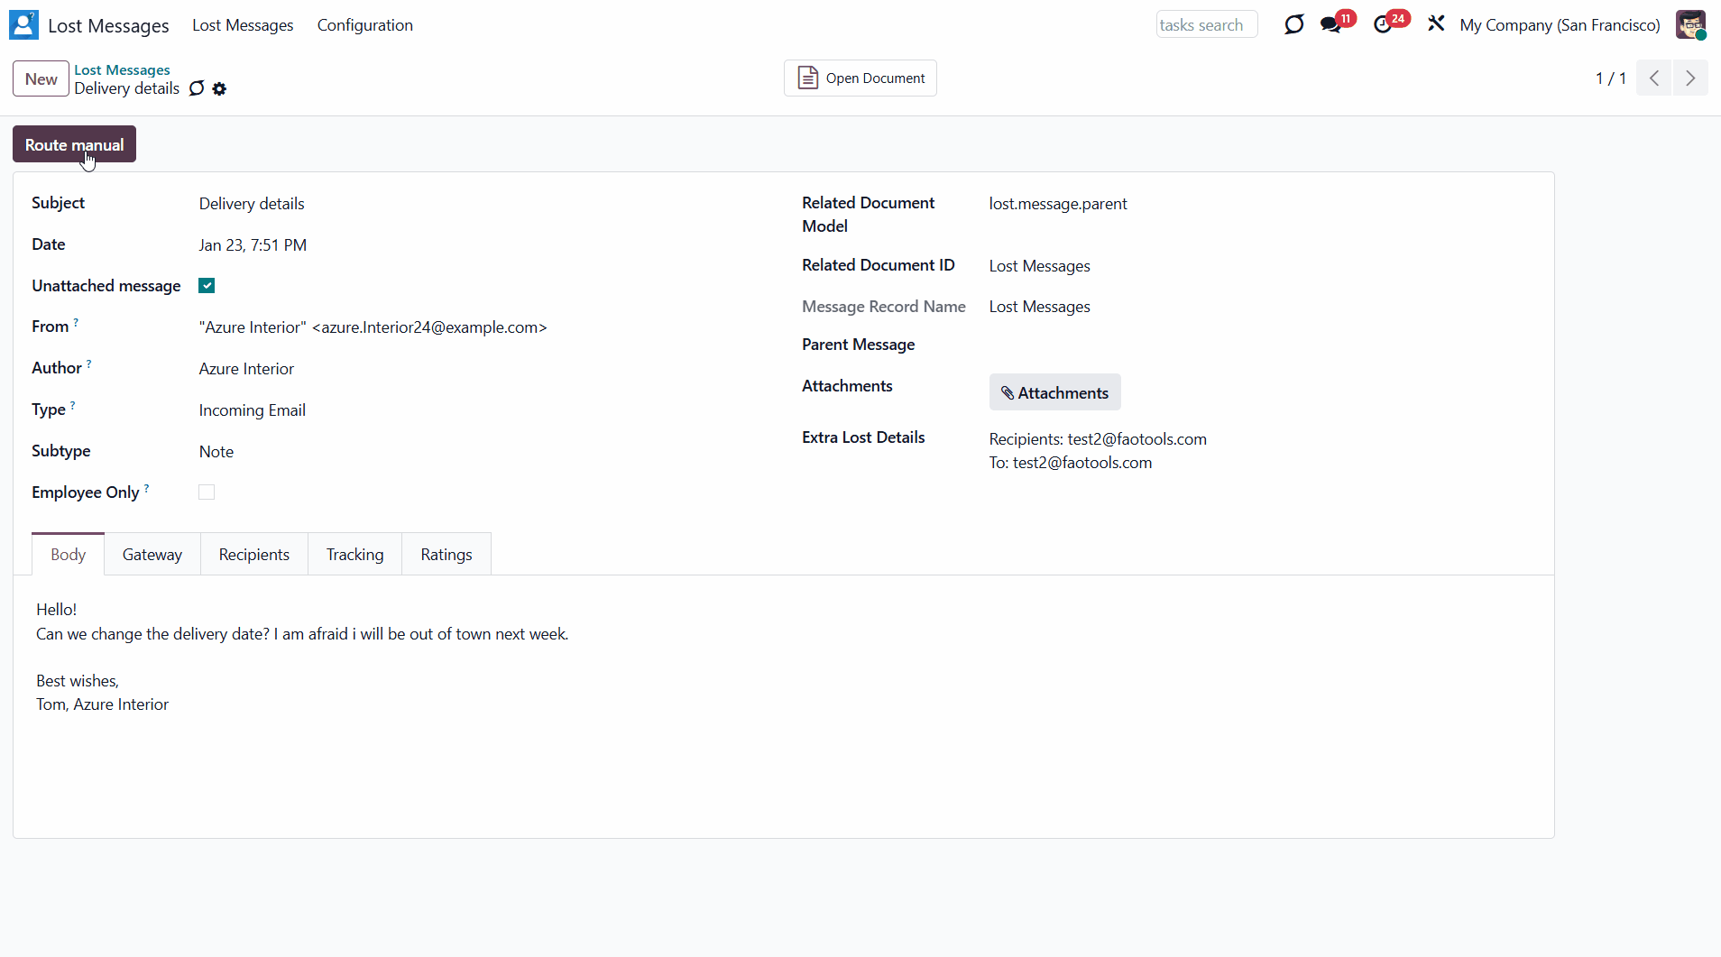
Task: Click the Open Document button
Action: click(x=860, y=78)
